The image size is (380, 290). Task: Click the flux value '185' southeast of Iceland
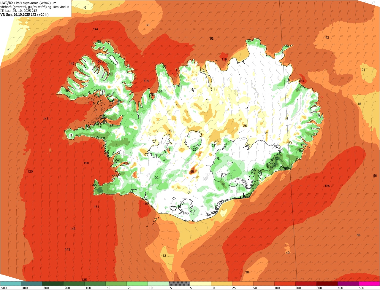coord(327,186)
